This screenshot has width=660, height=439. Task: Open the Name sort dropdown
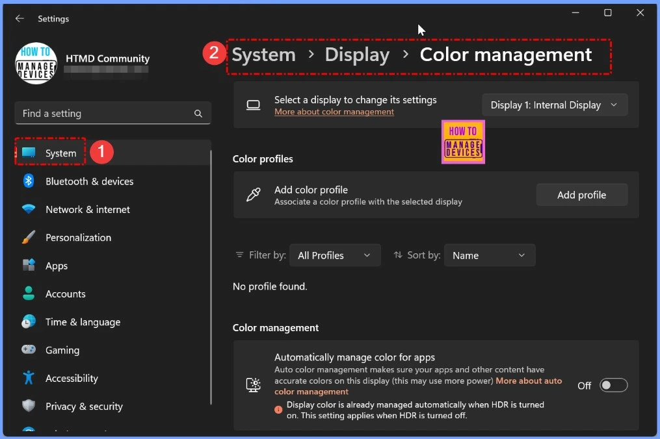490,255
